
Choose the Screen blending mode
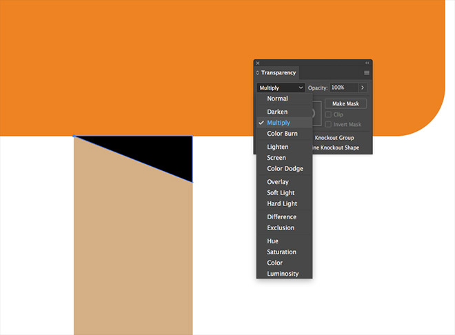[284, 158]
